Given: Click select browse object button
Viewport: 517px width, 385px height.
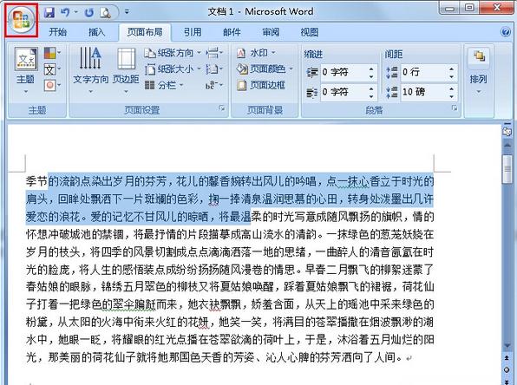Looking at the screenshot, I should (x=507, y=370).
